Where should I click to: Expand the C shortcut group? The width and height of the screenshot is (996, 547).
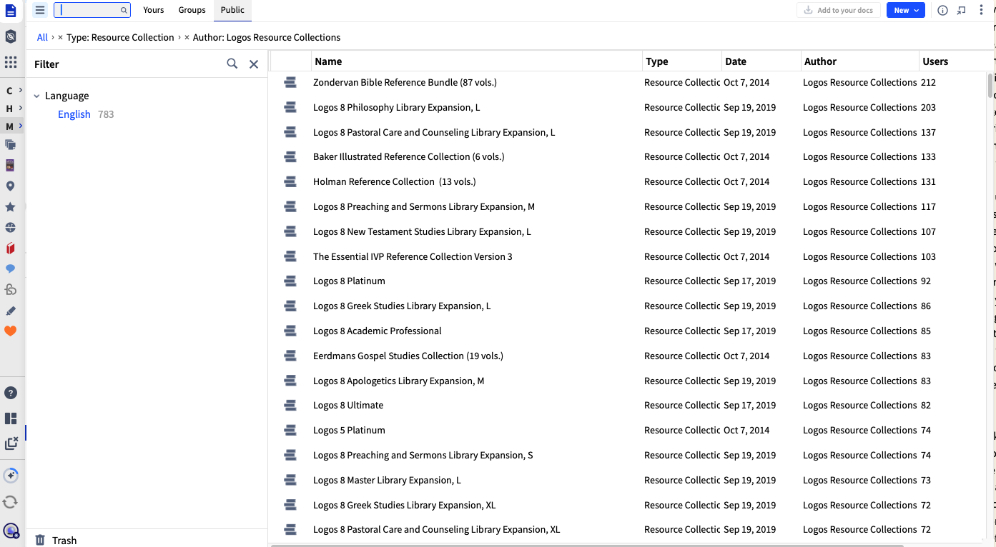point(14,90)
